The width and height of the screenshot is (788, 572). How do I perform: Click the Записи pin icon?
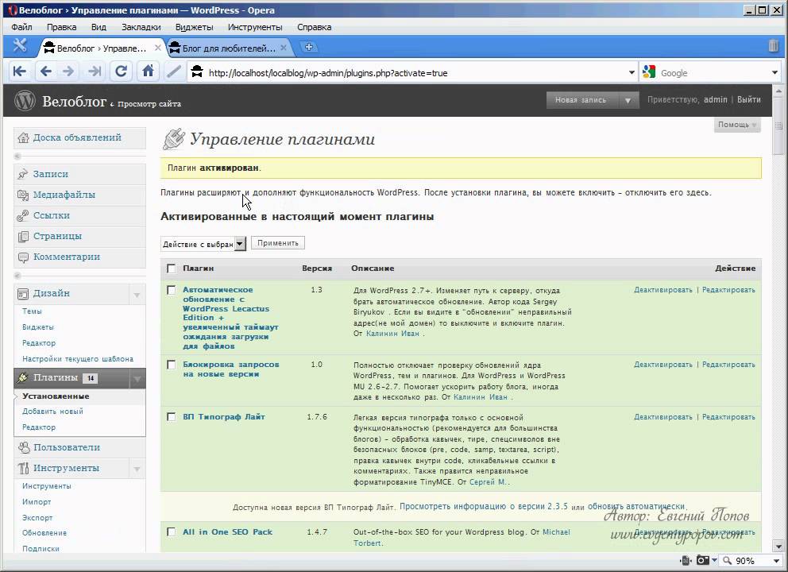click(x=23, y=174)
